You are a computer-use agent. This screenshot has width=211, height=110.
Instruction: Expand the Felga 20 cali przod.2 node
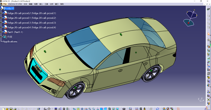(x=1, y=13)
